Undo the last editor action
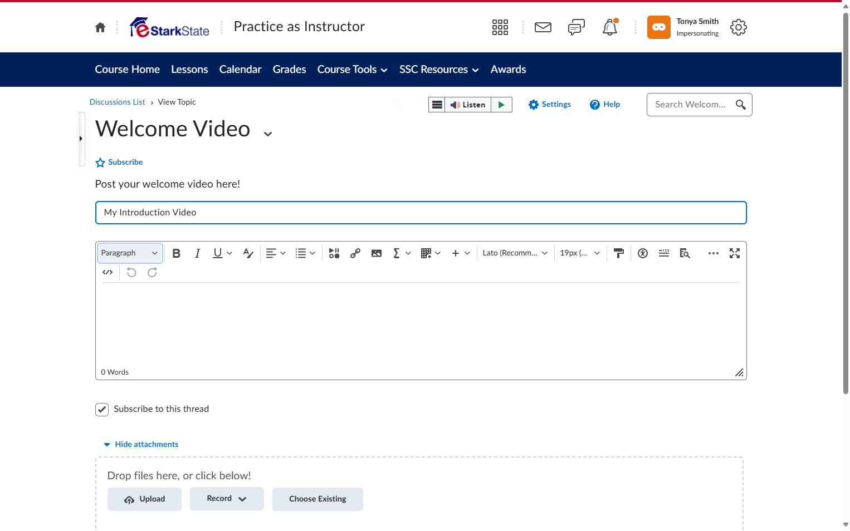 pos(131,272)
